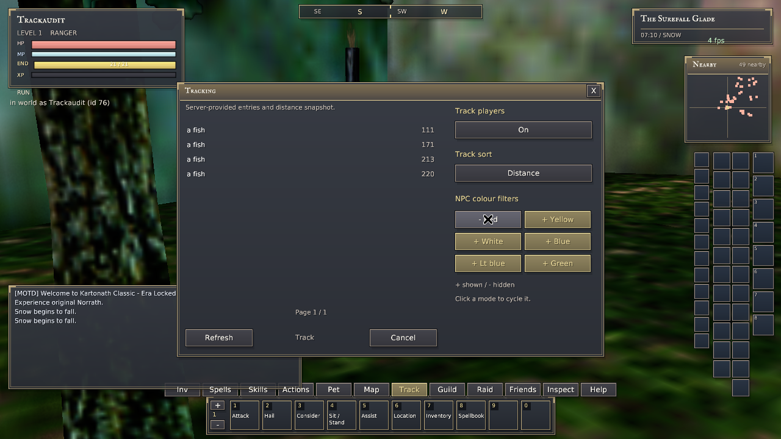781x439 pixels.
Task: Cycle the Track sort Distance mode
Action: pyautogui.click(x=524, y=173)
